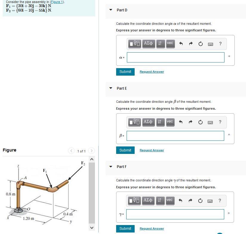Image resolution: width=246 pixels, height=234 pixels.
Task: Collapse the Part D section
Action: coord(110,10)
